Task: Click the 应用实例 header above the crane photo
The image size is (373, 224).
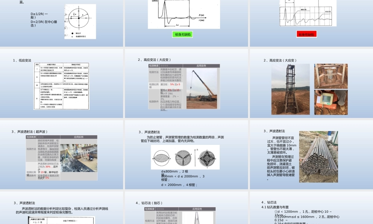Action: click(201, 66)
